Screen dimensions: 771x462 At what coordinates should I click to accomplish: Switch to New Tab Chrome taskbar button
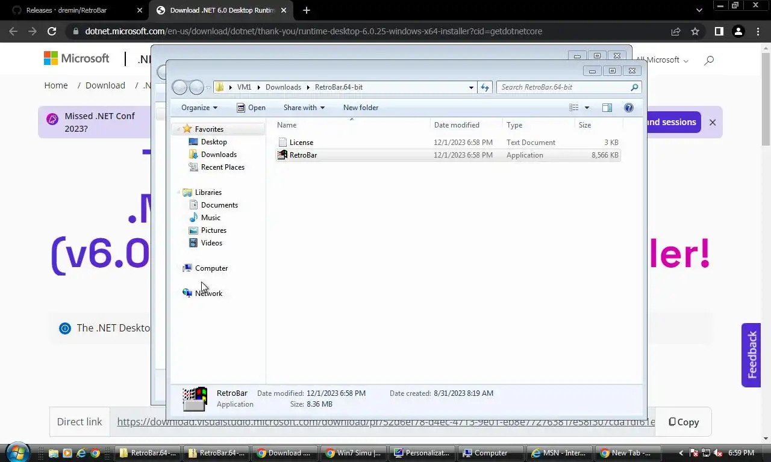tap(629, 453)
